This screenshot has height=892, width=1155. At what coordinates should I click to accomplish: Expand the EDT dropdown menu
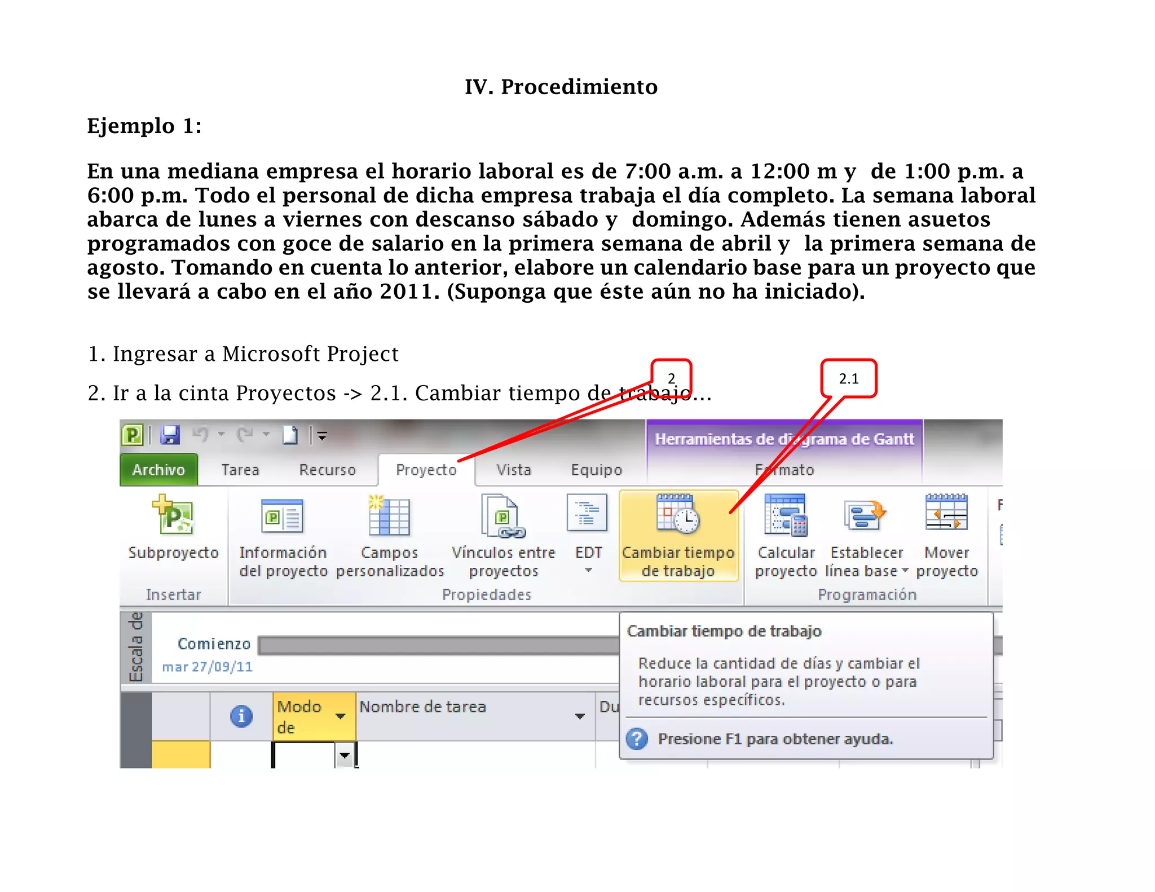pos(588,571)
